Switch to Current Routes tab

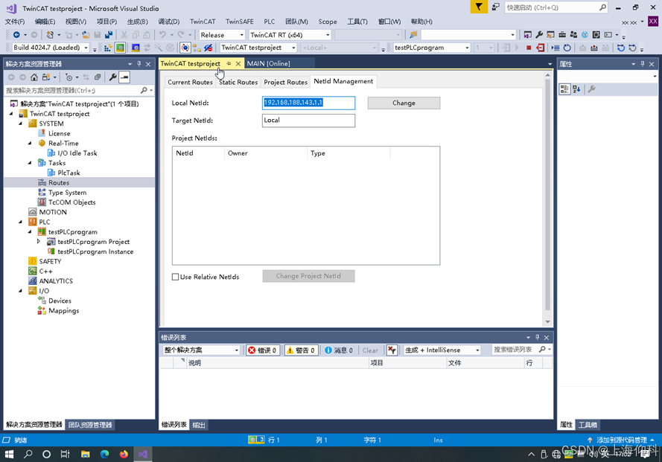tap(190, 83)
